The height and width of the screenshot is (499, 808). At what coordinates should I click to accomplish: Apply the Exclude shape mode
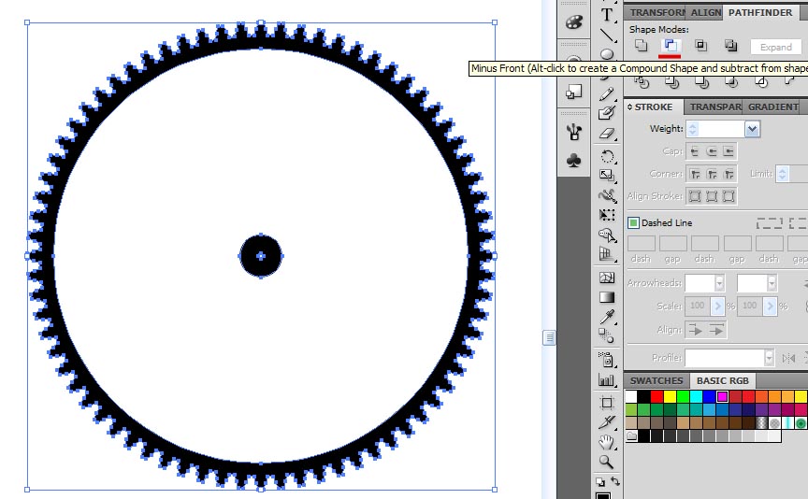730,46
